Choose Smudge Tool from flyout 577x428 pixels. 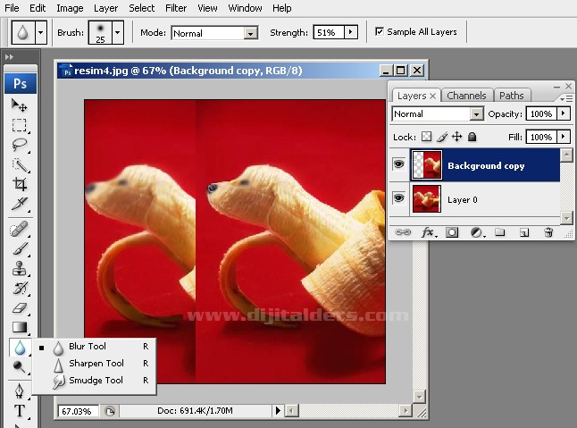pyautogui.click(x=94, y=381)
